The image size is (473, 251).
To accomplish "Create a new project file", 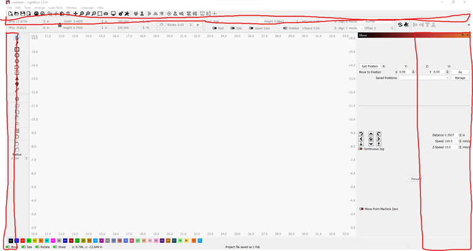I will point(10,14).
